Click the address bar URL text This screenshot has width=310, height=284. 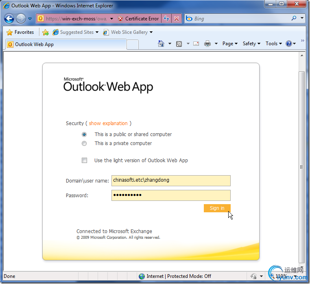pyautogui.click(x=76, y=19)
